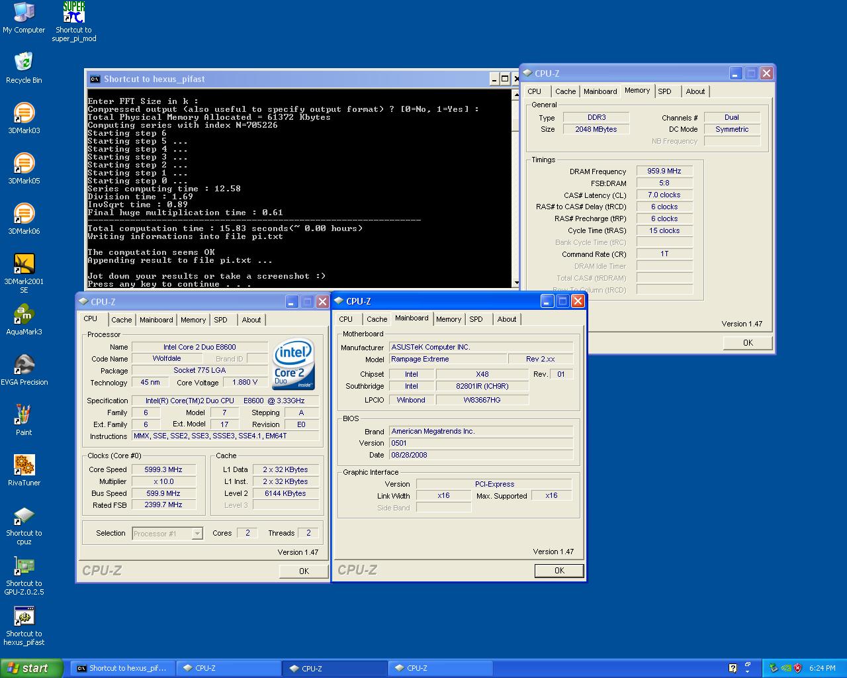Activate the third CPU-Z taskbar button

coord(440,668)
